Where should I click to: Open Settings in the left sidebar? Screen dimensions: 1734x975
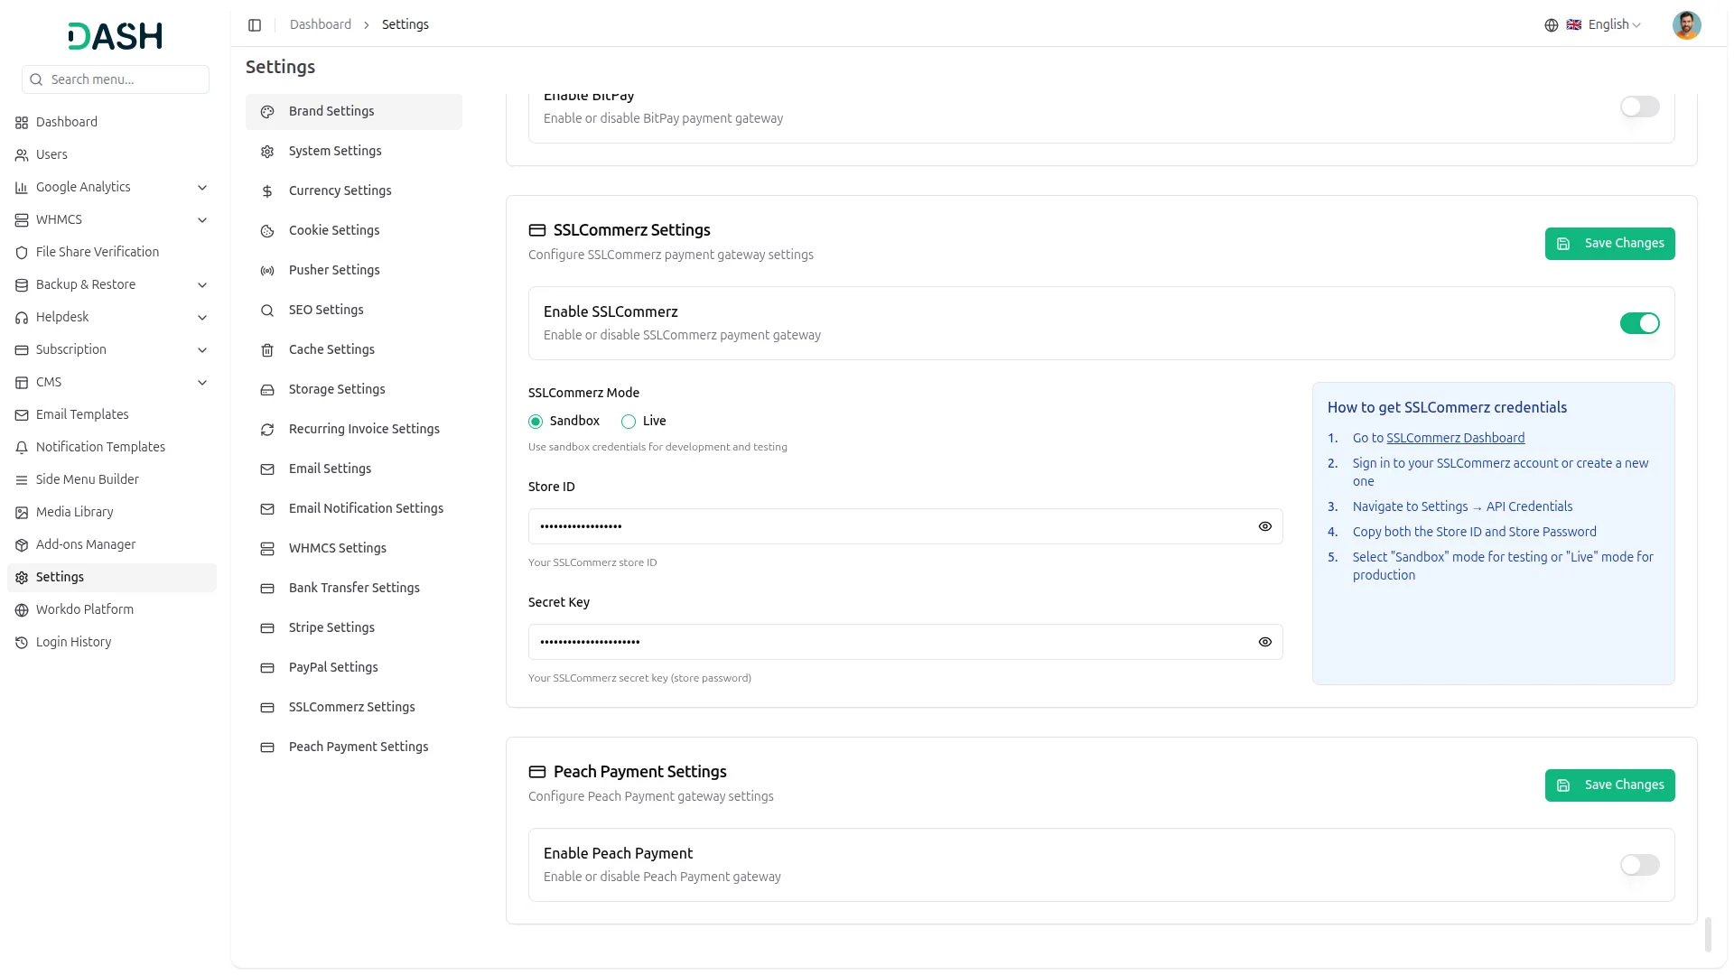pos(112,578)
